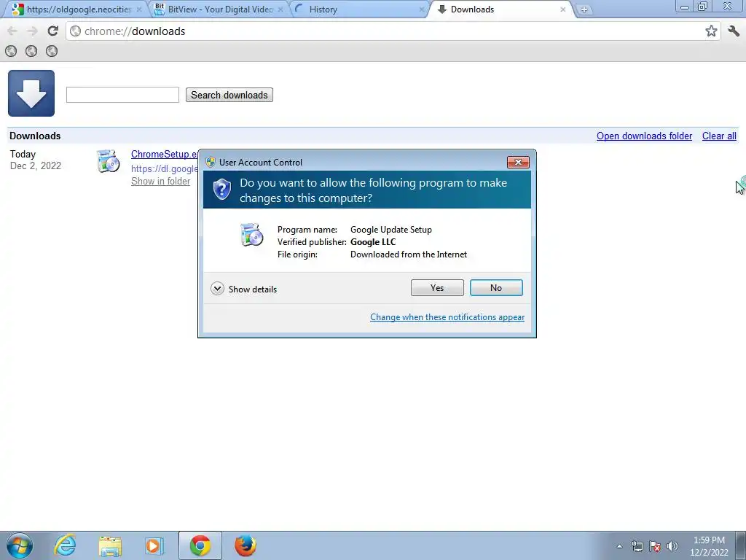Open Windows Explorer from taskbar
This screenshot has width=746, height=560.
(x=110, y=545)
